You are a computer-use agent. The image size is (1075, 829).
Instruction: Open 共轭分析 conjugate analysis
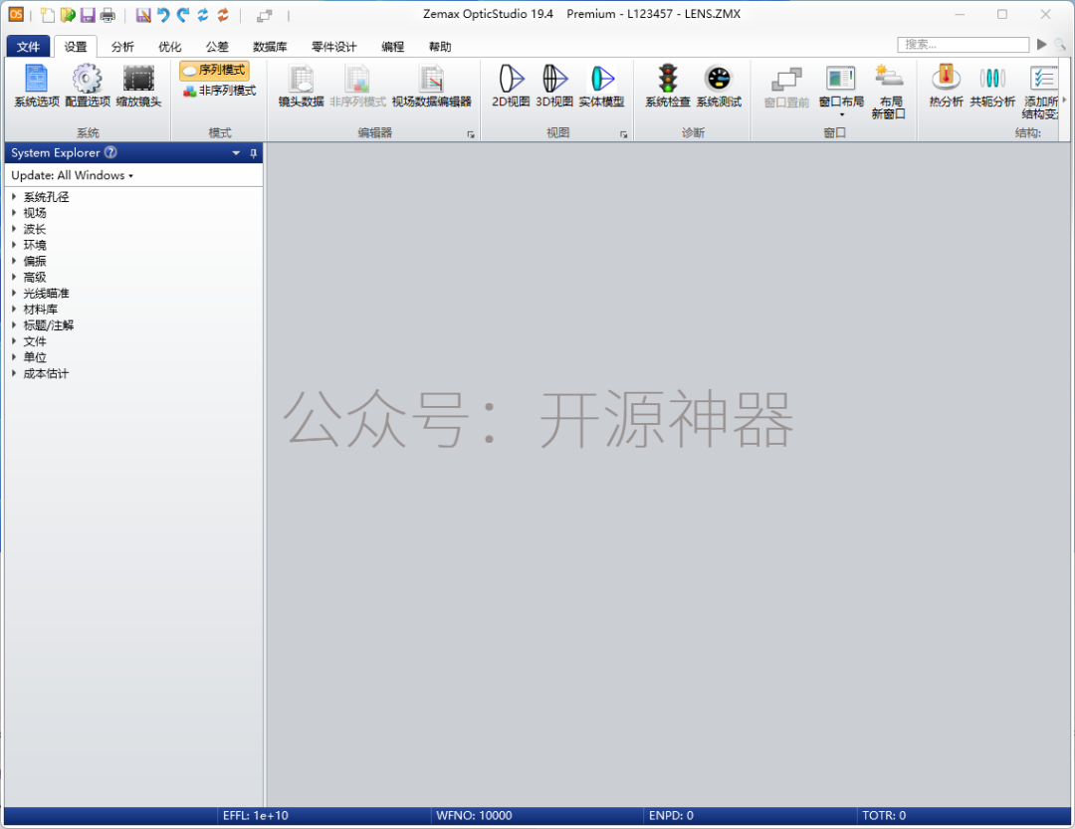click(992, 86)
